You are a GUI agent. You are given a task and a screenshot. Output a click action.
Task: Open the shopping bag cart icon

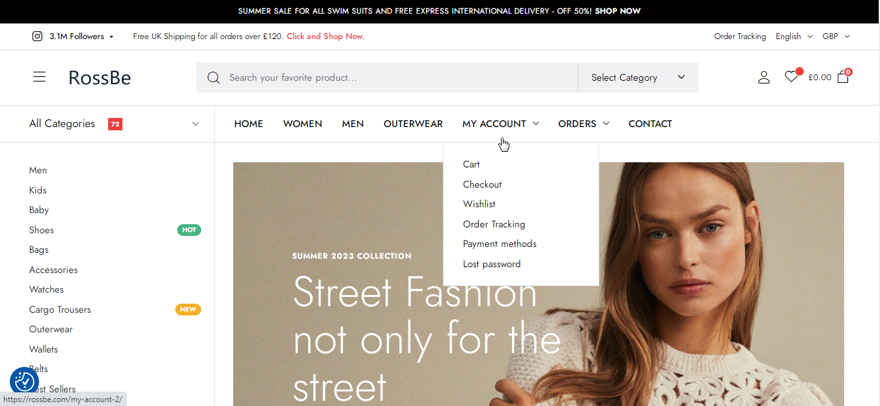click(843, 77)
